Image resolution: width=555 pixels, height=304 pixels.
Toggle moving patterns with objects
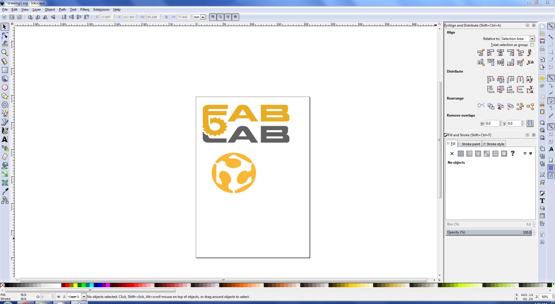pyautogui.click(x=235, y=17)
